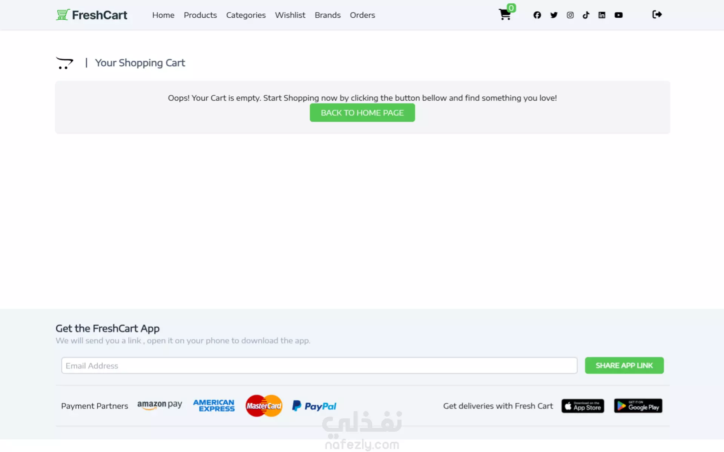The height and width of the screenshot is (452, 724).
Task: Open the TikTok icon link
Action: click(x=586, y=15)
